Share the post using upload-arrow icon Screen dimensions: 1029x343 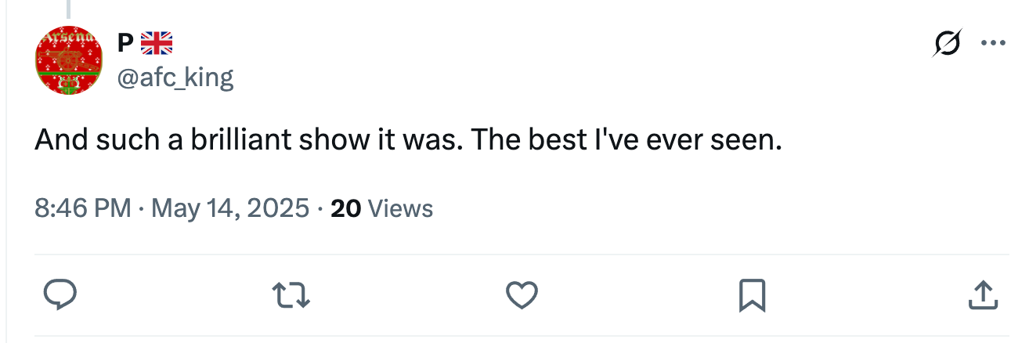[x=983, y=295]
